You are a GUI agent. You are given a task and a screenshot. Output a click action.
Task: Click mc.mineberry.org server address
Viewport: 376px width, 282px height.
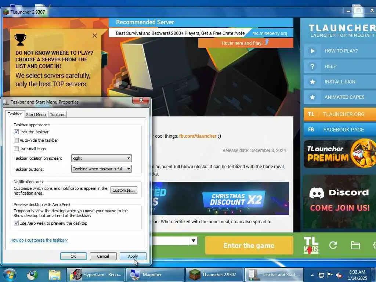click(x=270, y=33)
